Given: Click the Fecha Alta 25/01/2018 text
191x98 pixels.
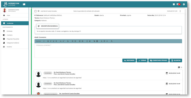Looking at the screenshot, I should pyautogui.click(x=156, y=15).
